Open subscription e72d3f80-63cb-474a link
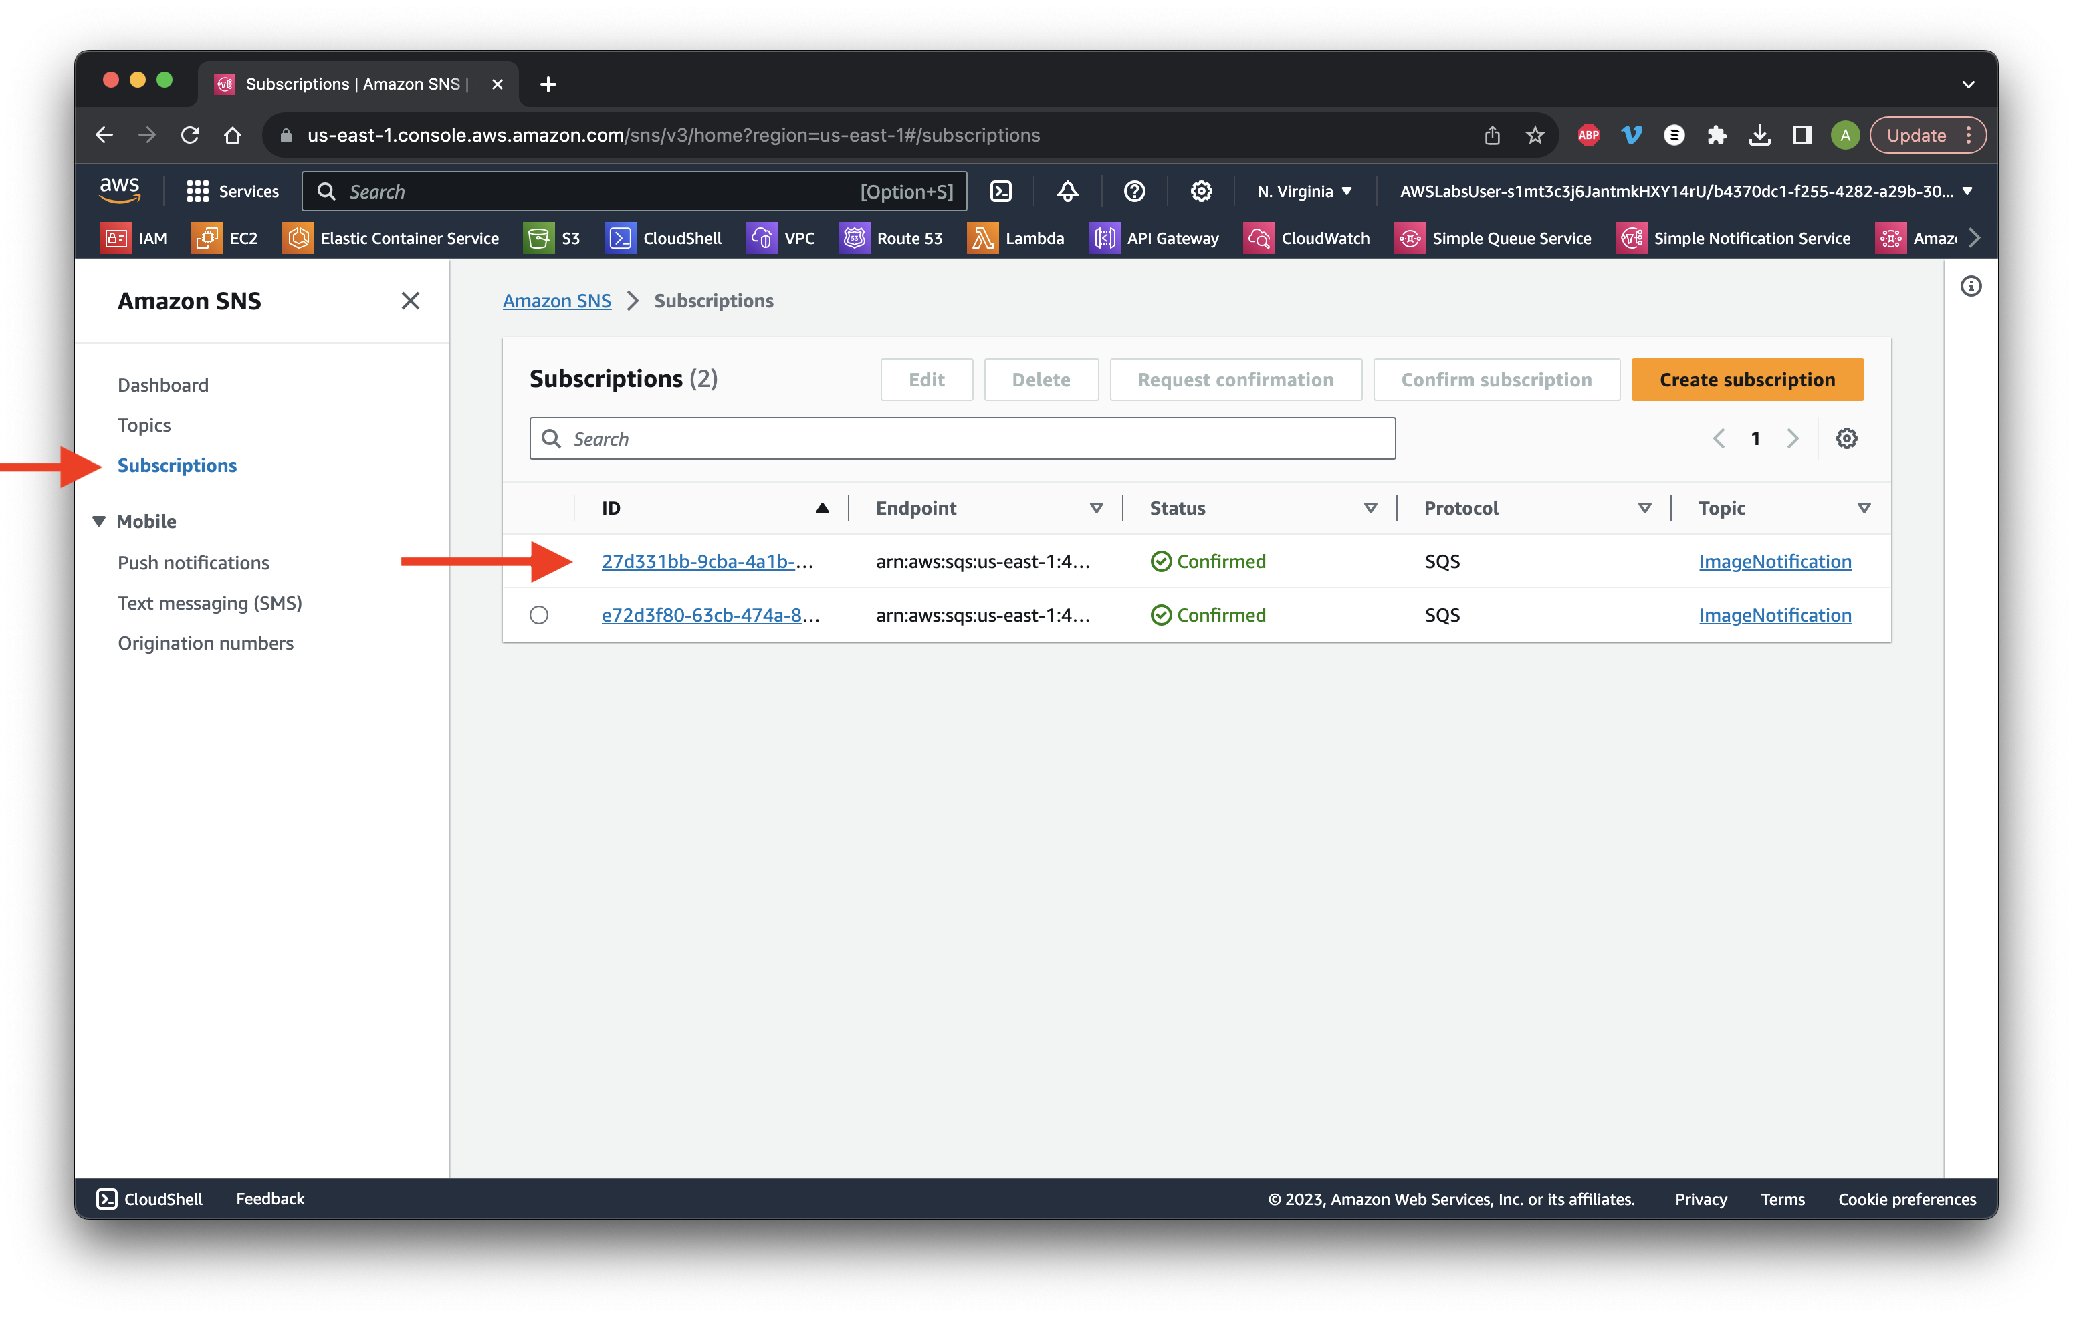 click(710, 615)
